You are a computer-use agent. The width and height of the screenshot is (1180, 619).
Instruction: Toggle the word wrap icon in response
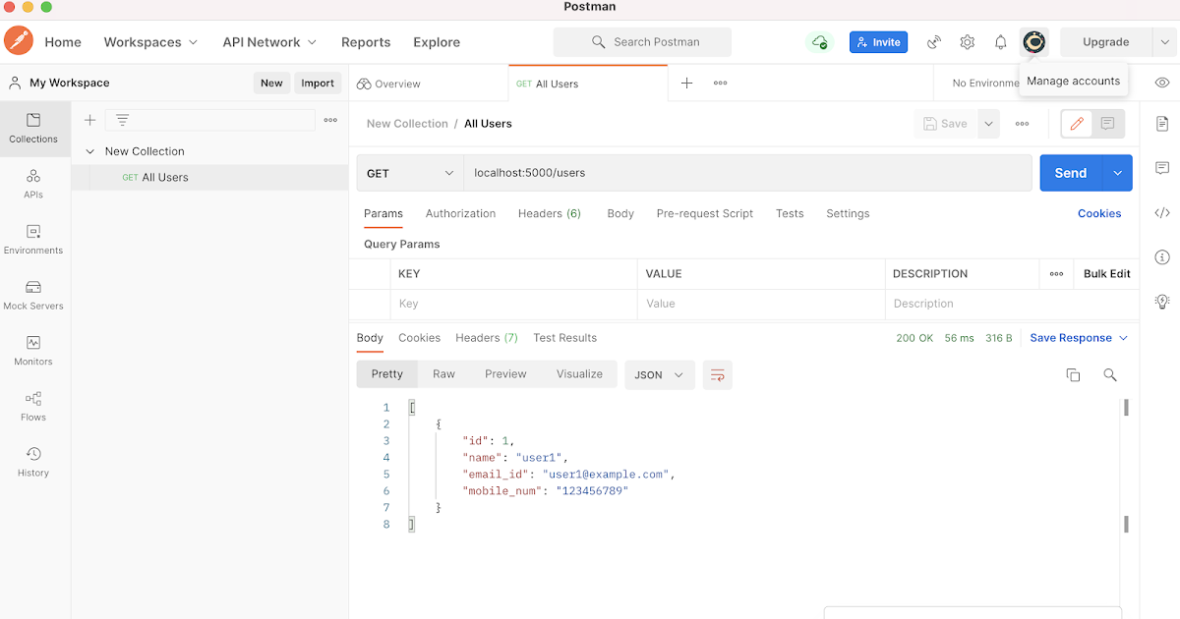718,375
